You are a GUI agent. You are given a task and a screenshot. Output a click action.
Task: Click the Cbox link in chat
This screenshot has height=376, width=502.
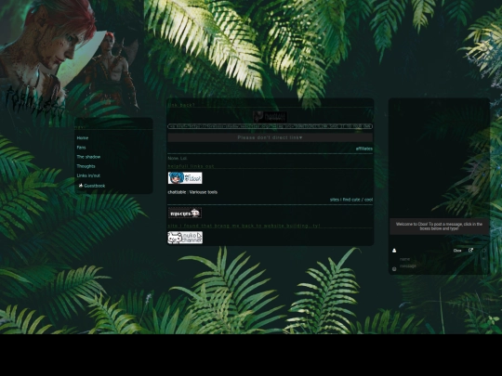tap(457, 251)
